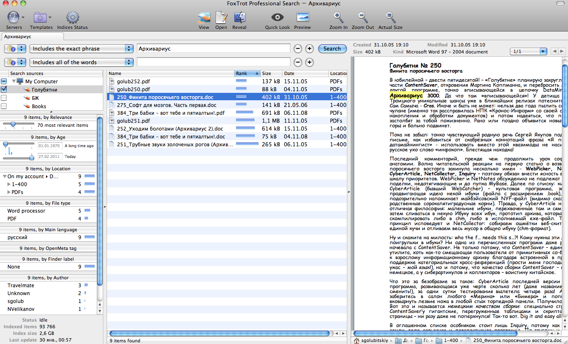Open 'Includes the exact phrase' dropdown
This screenshot has height=344, width=568.
[81, 48]
